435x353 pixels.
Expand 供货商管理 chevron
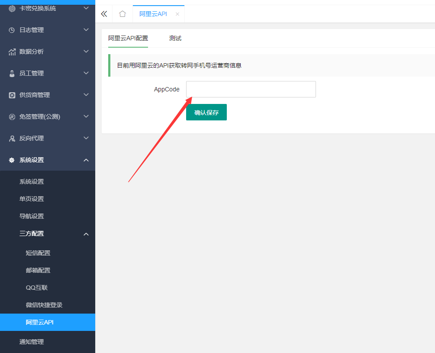click(86, 94)
